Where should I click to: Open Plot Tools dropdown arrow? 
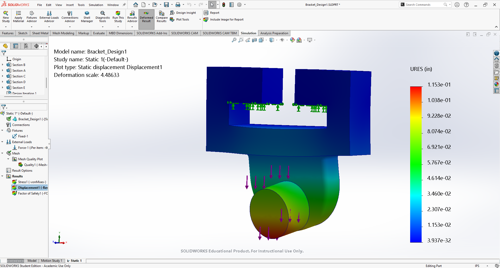pos(200,19)
